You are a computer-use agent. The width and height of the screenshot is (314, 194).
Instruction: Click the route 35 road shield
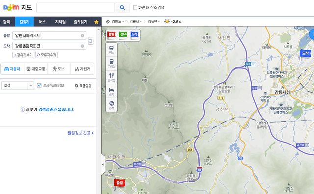click(x=241, y=158)
